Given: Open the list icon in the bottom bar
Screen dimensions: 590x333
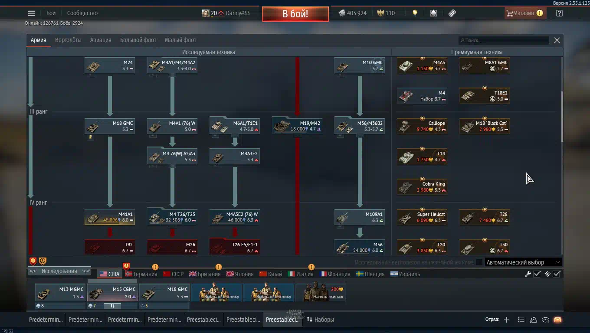Looking at the screenshot, I should click(x=521, y=320).
